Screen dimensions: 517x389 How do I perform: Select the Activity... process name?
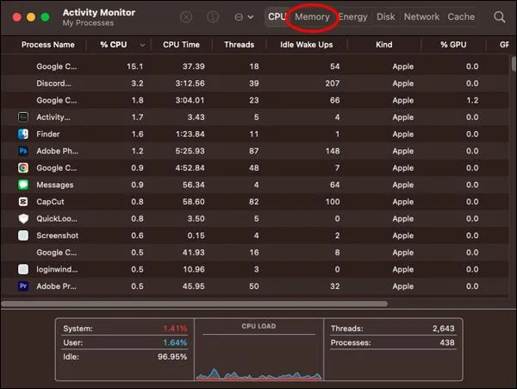53,117
